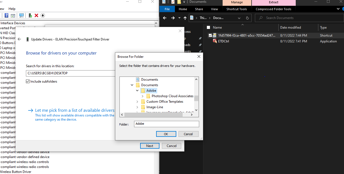Select the Update driver toolbar icon
Image resolution: width=344 pixels, height=174 pixels.
[x=30, y=15]
